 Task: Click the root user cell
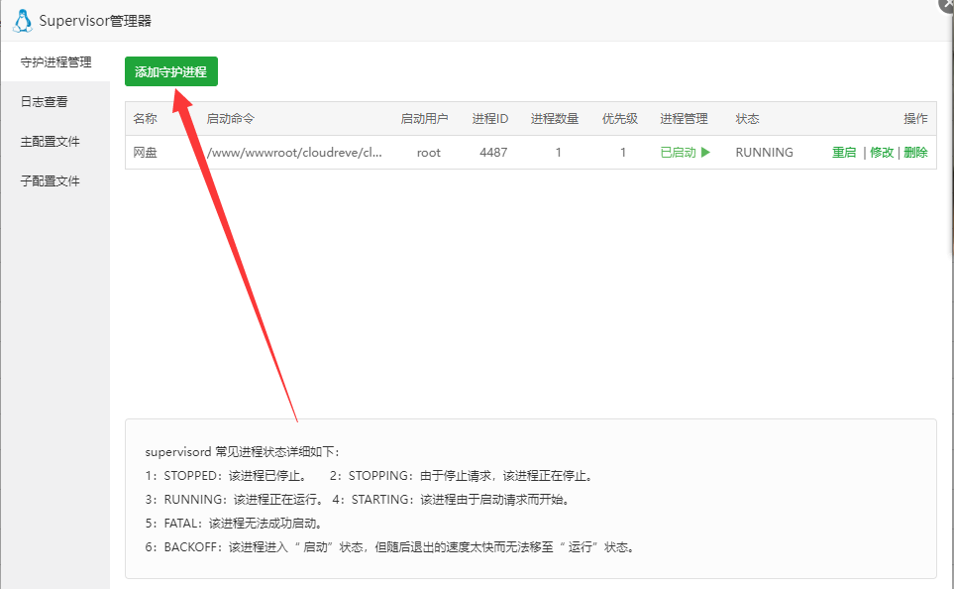pyautogui.click(x=428, y=153)
